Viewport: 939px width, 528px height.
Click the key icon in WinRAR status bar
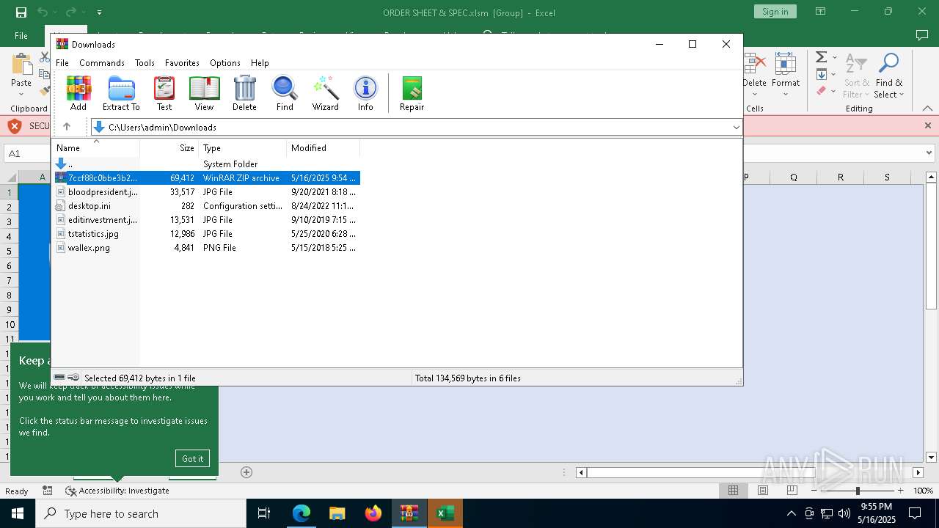pos(73,378)
